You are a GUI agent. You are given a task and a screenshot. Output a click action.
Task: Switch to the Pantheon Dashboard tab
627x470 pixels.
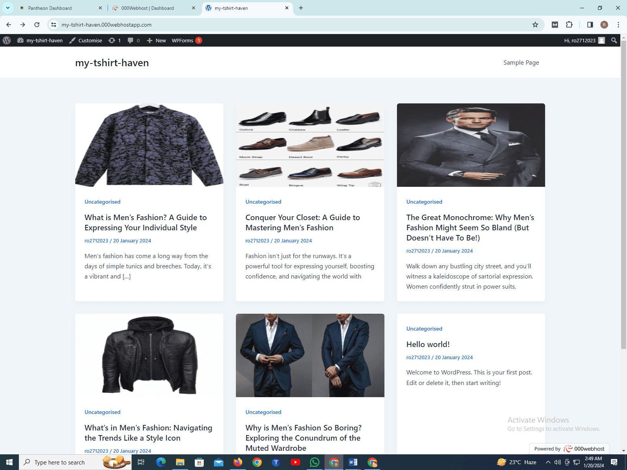pos(55,8)
